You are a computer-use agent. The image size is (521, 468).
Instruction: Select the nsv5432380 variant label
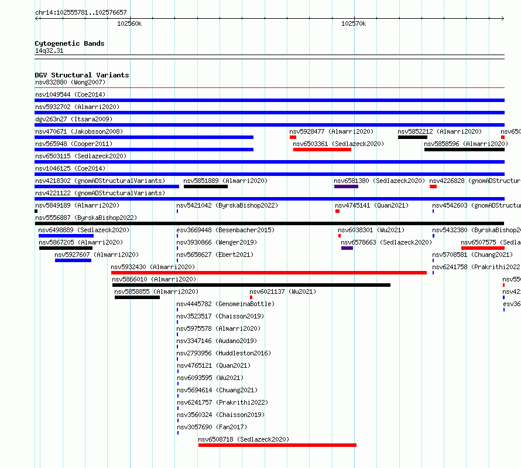click(x=476, y=230)
